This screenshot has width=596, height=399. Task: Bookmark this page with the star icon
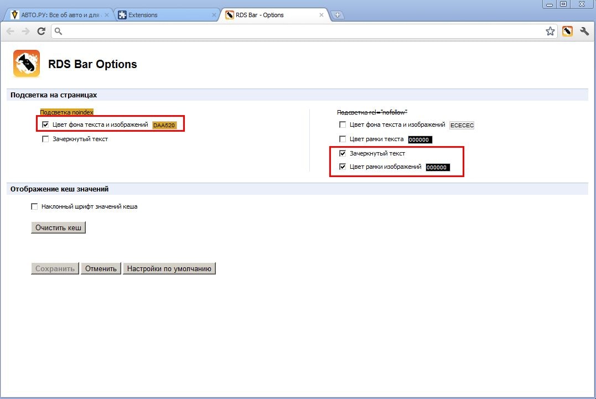550,32
